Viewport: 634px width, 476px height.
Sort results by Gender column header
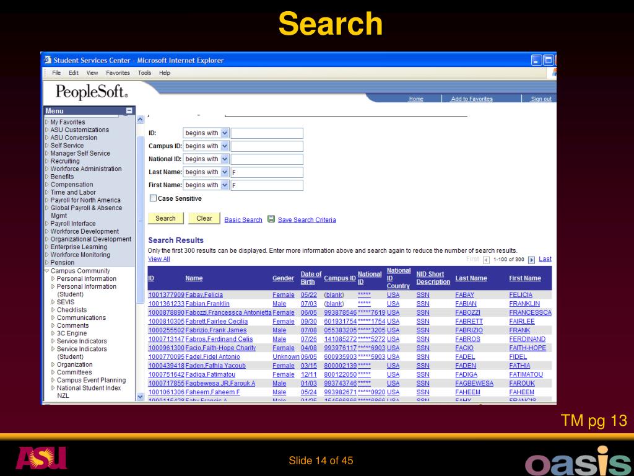283,278
